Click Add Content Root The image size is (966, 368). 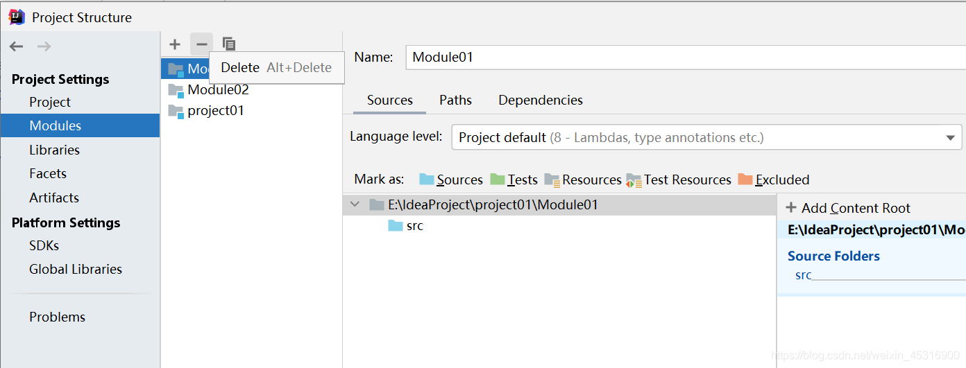tap(848, 208)
